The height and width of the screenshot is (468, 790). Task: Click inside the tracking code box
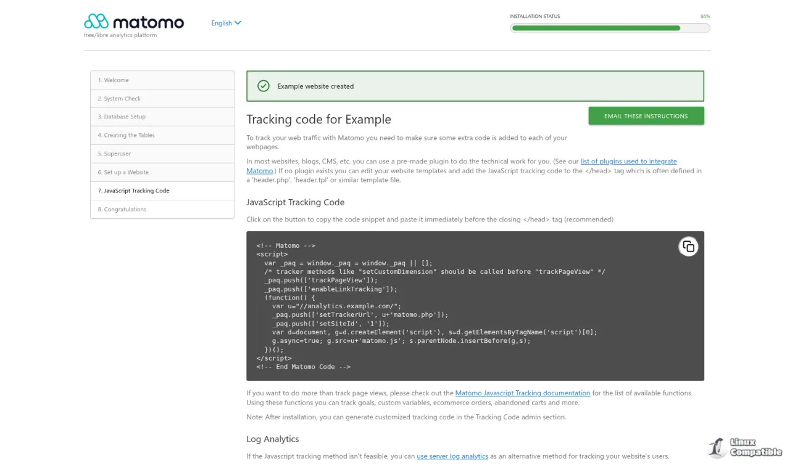(x=475, y=306)
